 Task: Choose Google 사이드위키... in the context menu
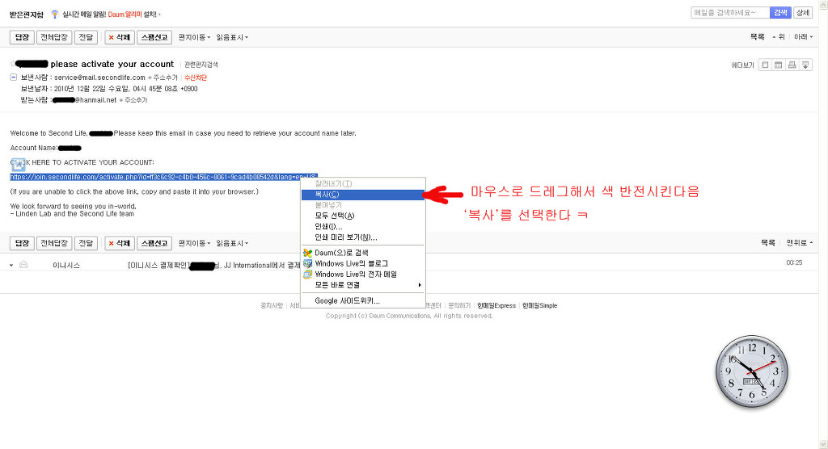click(363, 300)
